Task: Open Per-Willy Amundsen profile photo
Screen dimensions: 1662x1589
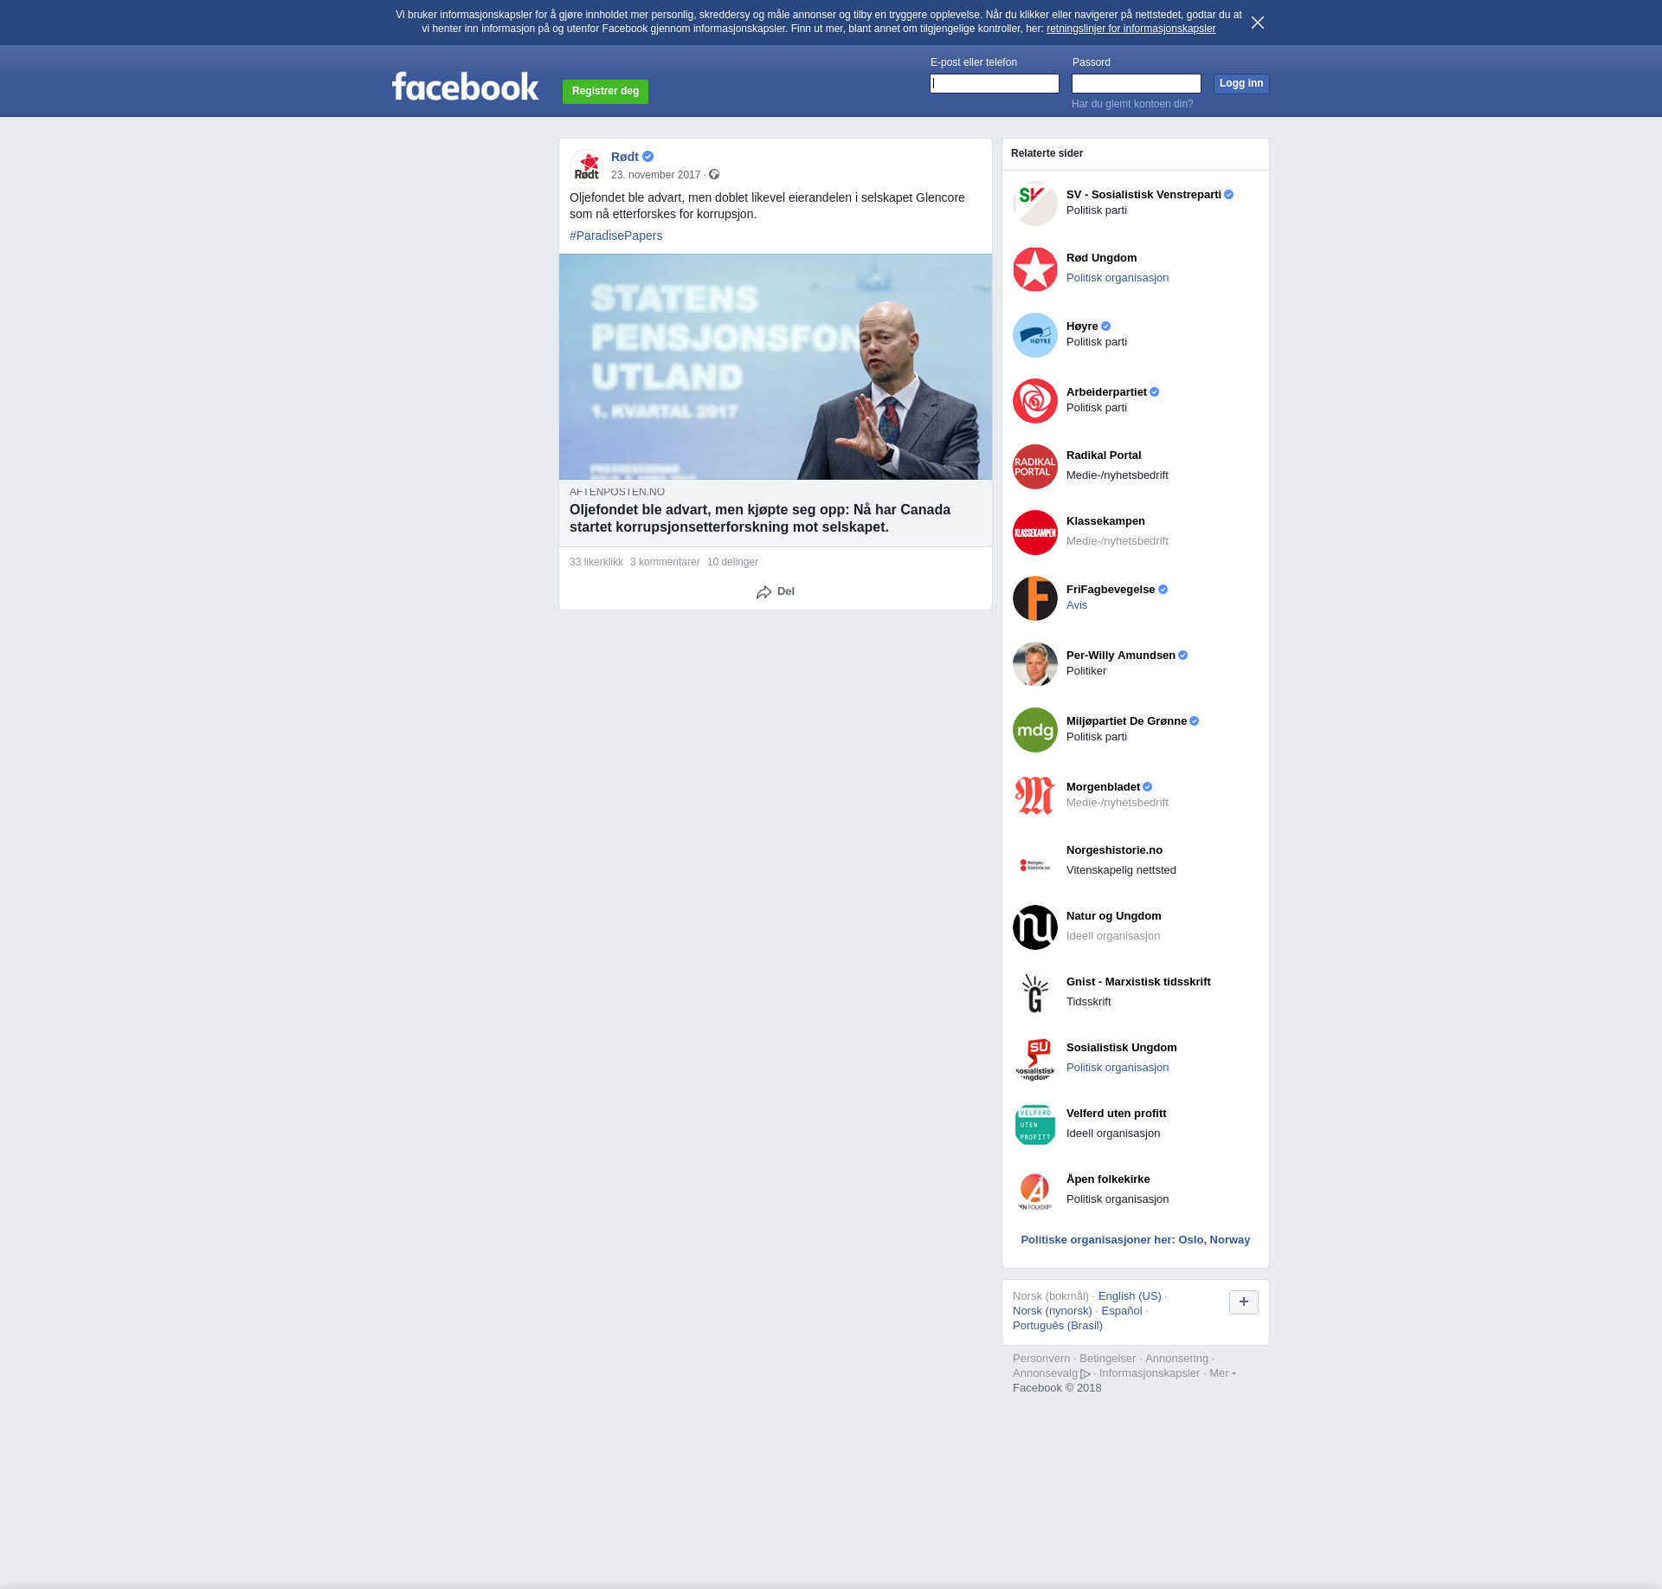Action: coord(1035,664)
